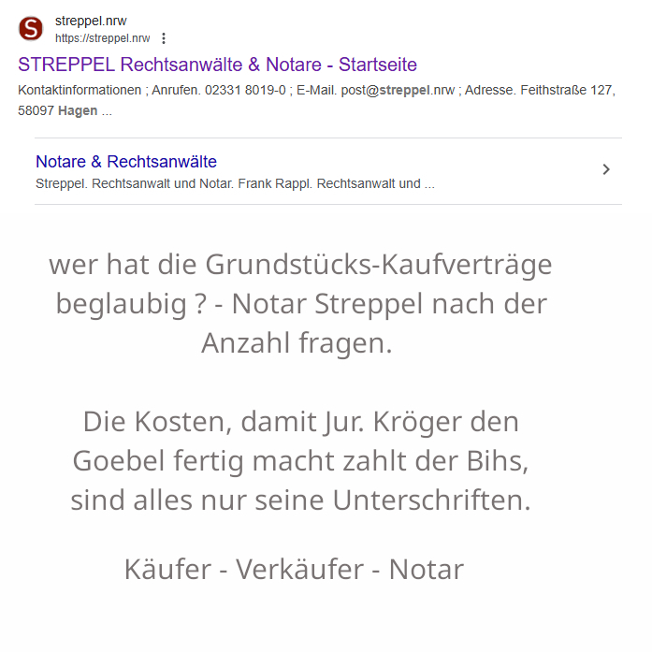The image size is (652, 652).
Task: Click the line "wer hat die Grundstücks-Kaufverträge"
Action: pos(300,265)
